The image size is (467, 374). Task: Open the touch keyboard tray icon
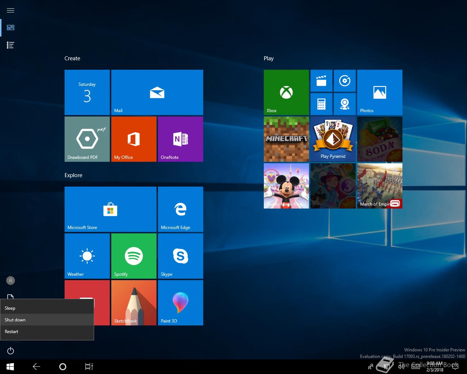click(x=416, y=367)
